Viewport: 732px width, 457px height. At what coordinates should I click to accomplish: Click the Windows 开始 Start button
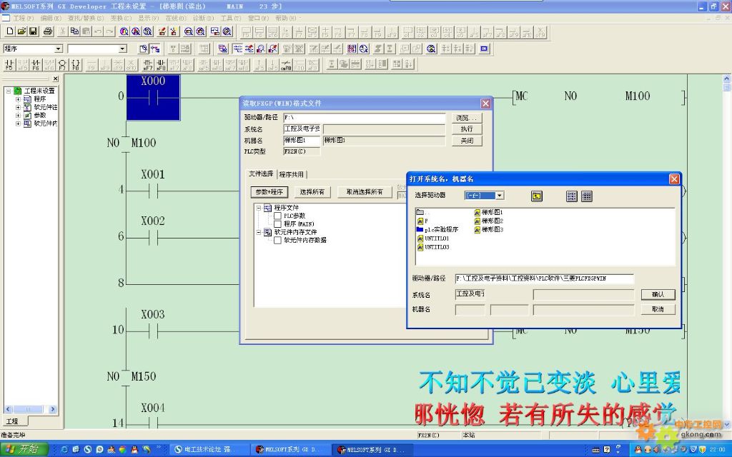[x=24, y=449]
